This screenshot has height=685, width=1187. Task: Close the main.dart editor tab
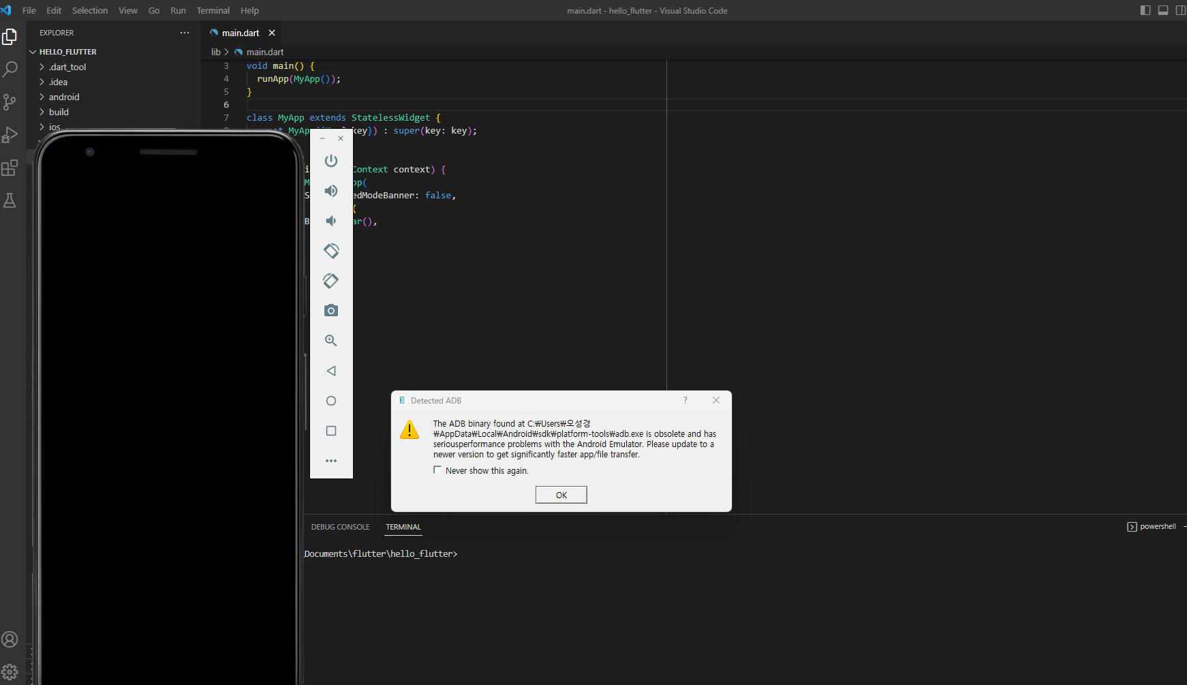(272, 33)
